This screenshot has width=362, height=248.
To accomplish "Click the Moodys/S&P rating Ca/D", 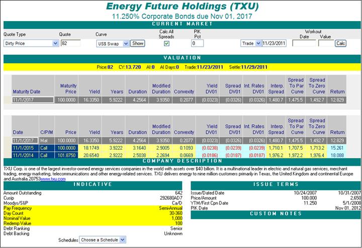I will 177,203.
